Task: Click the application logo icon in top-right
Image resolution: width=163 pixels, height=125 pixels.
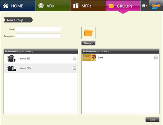Action: 156,6
